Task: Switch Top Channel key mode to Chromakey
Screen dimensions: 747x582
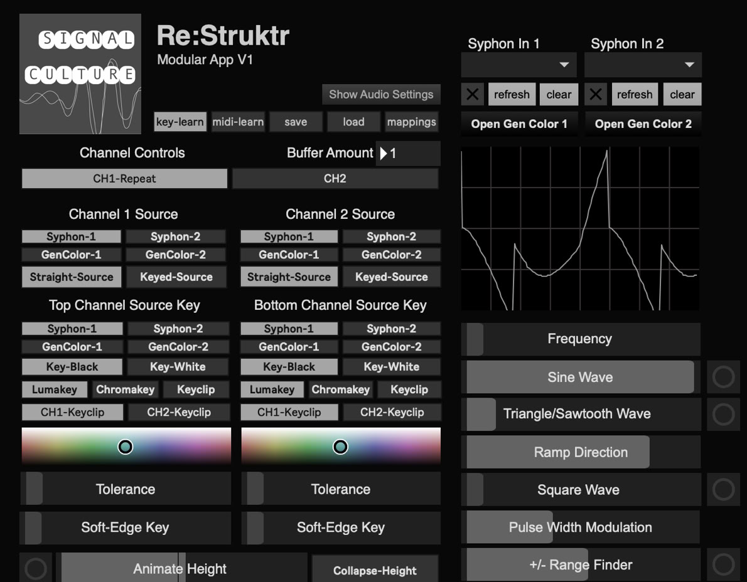Action: pos(126,389)
